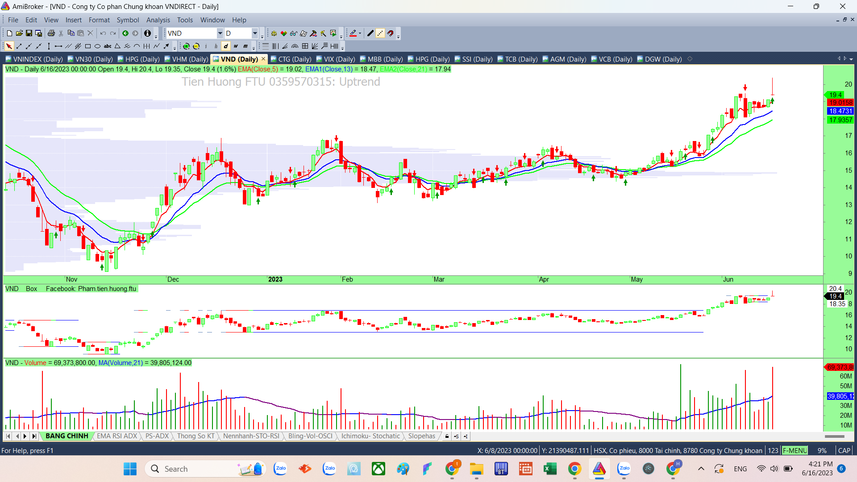The width and height of the screenshot is (857, 482).
Task: Click the bottom right horizontal scrollbar
Action: coord(834,436)
